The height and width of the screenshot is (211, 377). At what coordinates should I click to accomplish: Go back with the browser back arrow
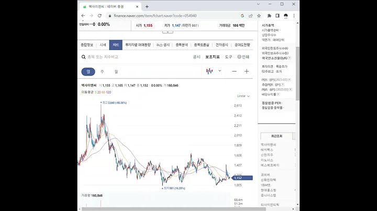[83, 16]
